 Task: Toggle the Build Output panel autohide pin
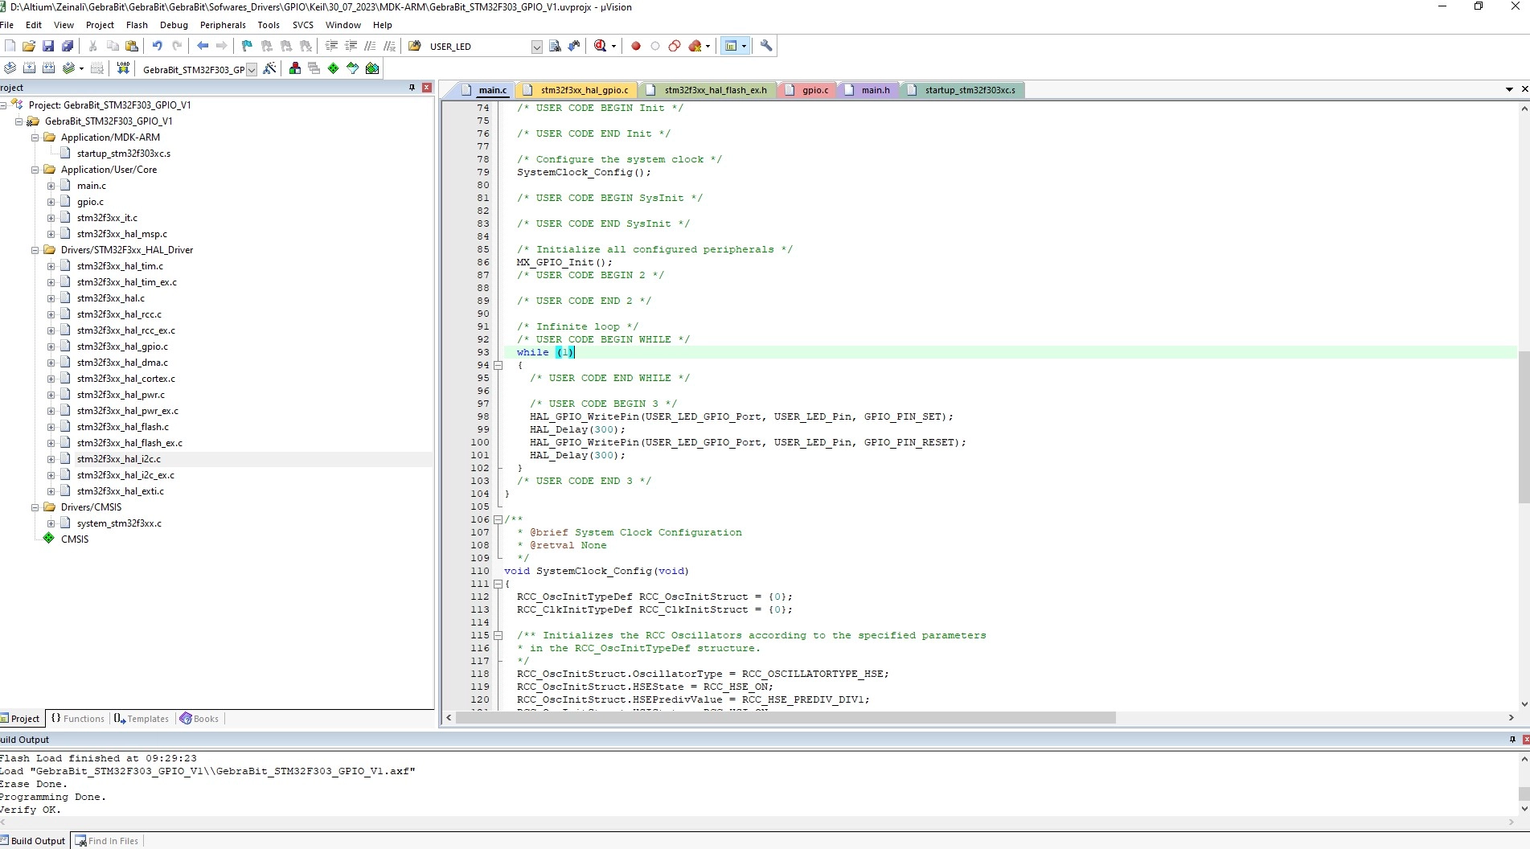[x=1512, y=740]
